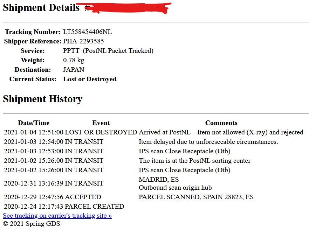Click the PostNL sorting center comment
This screenshot has width=309, height=230.
[x=194, y=161]
